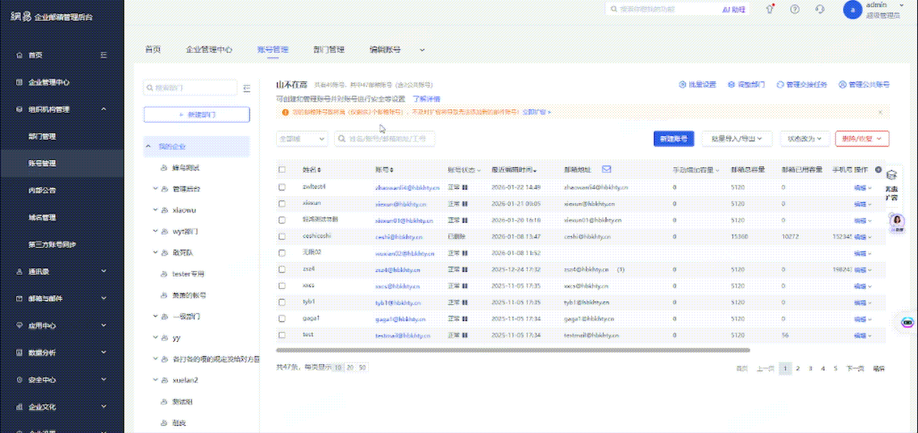This screenshot has width=918, height=433.
Task: Select the checkbox for the test row
Action: [x=282, y=335]
